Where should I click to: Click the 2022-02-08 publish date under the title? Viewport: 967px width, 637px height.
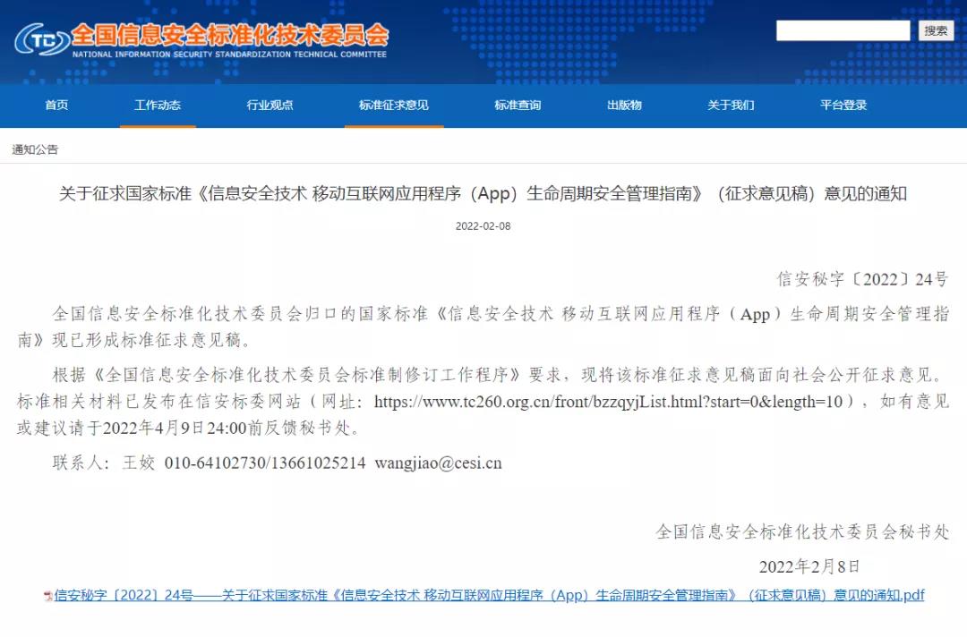483,226
